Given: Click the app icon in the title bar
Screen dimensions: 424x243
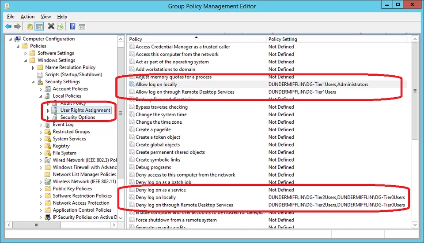Looking at the screenshot, I should (x=7, y=6).
